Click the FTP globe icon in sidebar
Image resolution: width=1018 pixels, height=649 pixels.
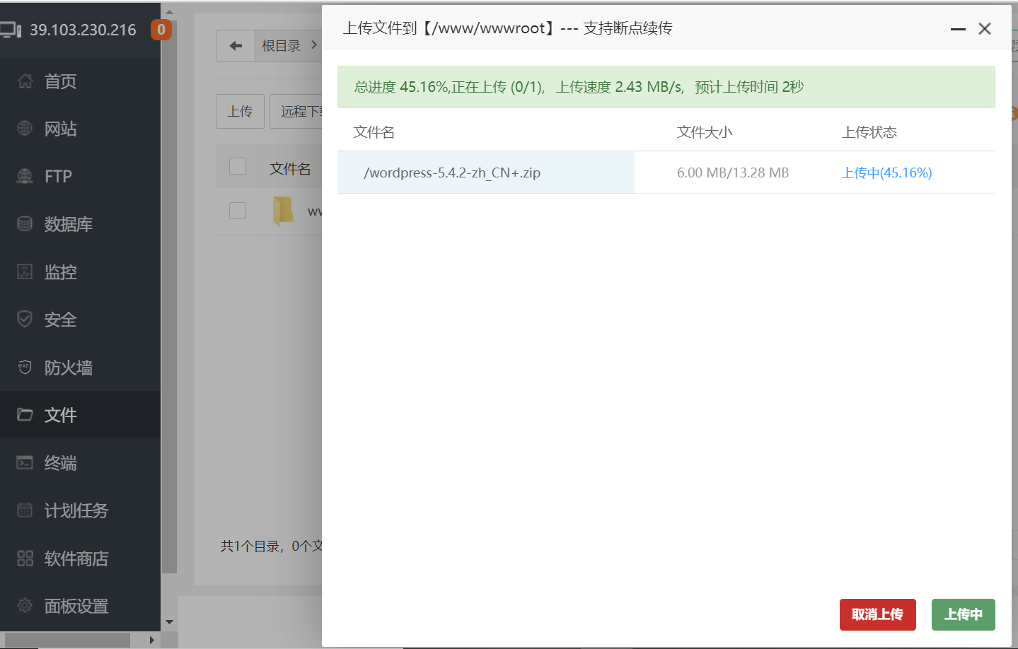[25, 176]
